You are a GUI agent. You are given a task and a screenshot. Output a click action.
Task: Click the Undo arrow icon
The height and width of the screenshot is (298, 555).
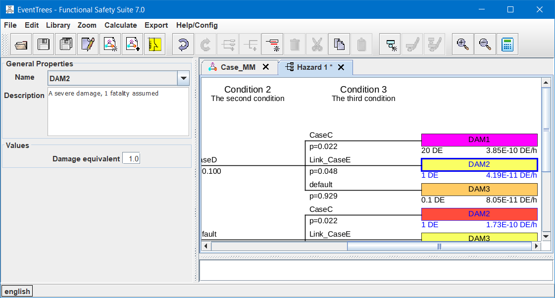(x=183, y=45)
